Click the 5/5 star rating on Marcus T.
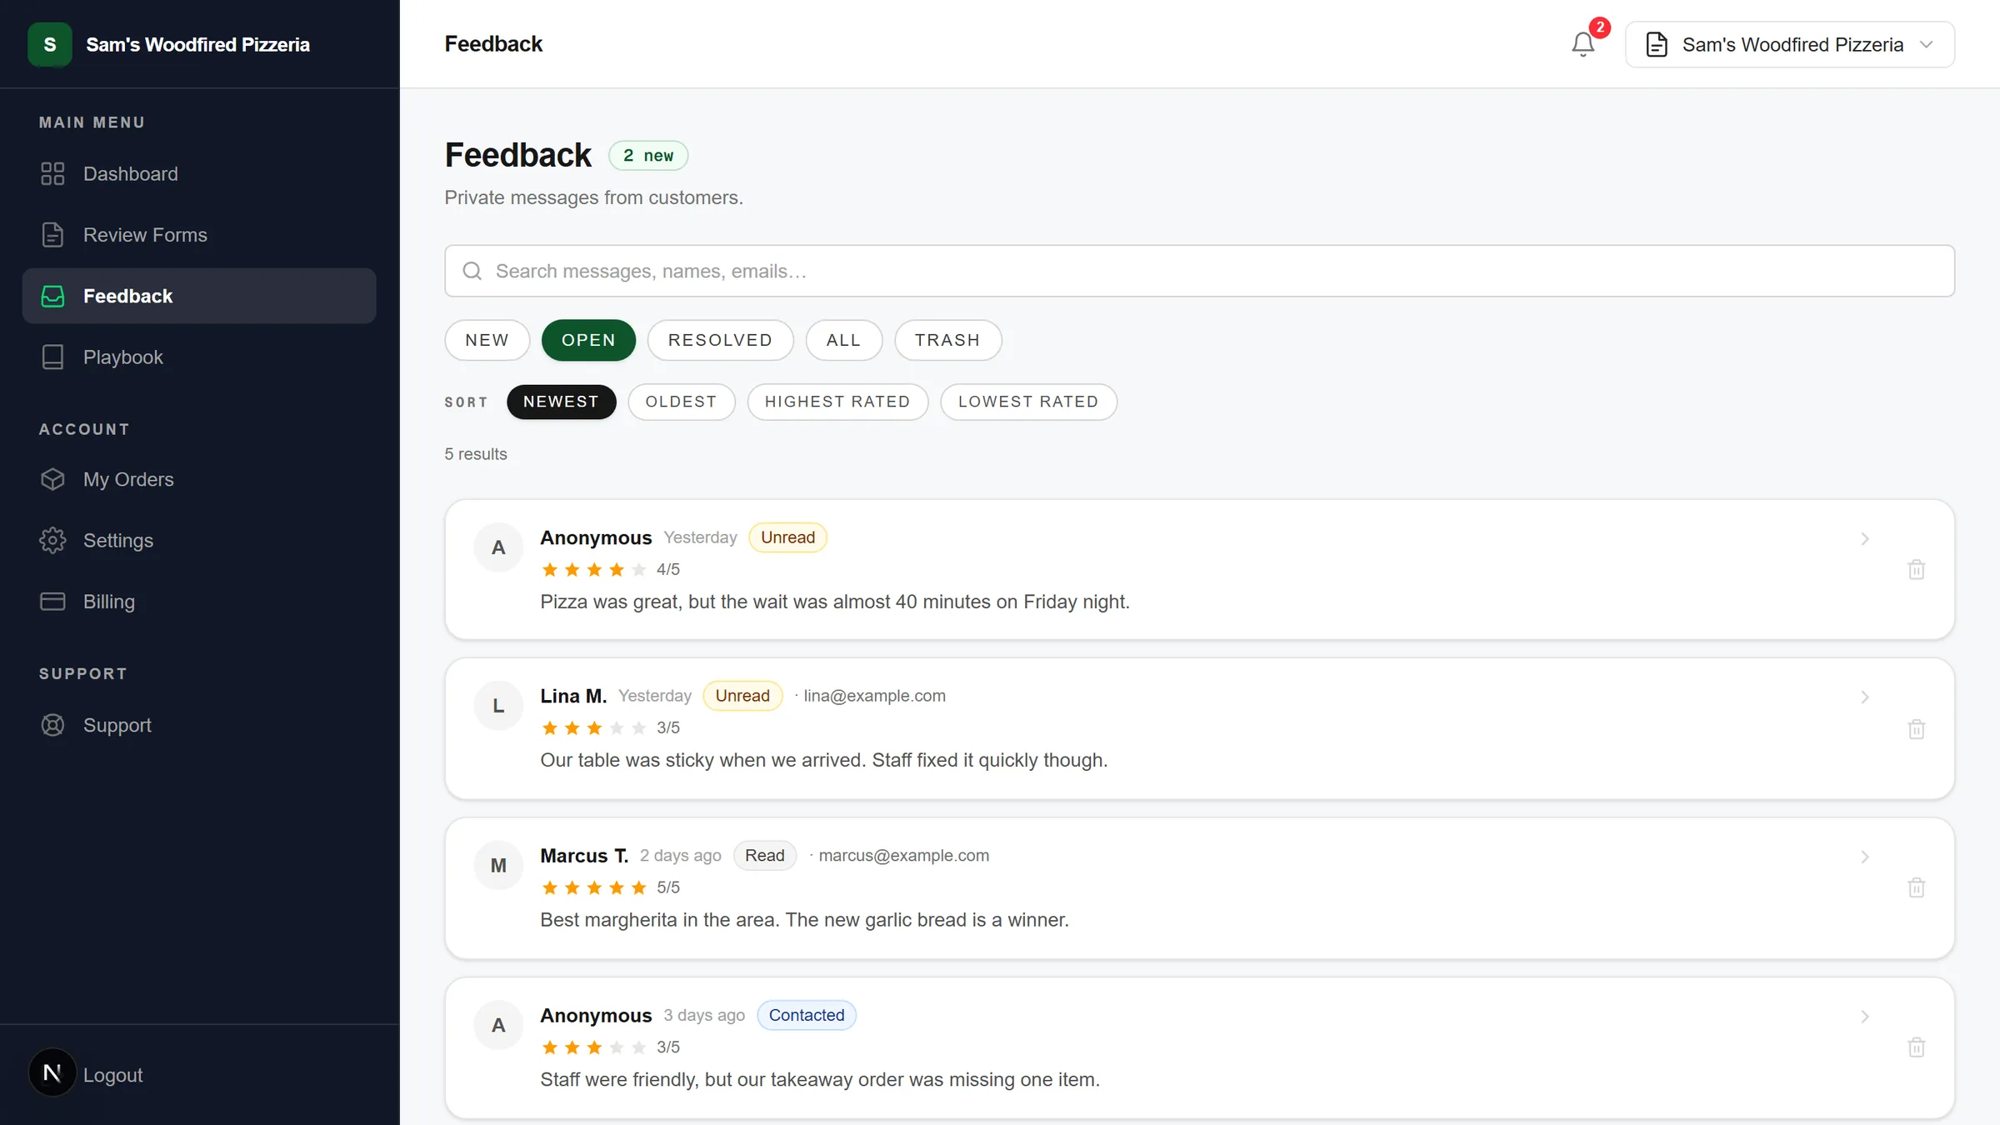 [610, 887]
